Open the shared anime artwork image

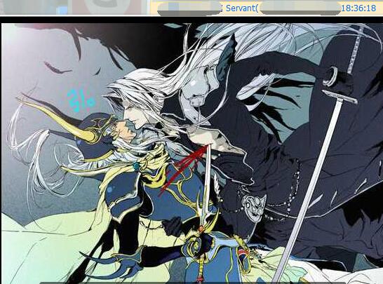[x=192, y=154]
